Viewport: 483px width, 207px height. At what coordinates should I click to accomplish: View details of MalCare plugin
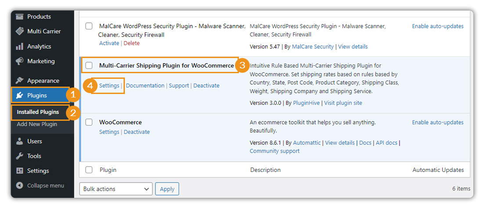pos(353,47)
